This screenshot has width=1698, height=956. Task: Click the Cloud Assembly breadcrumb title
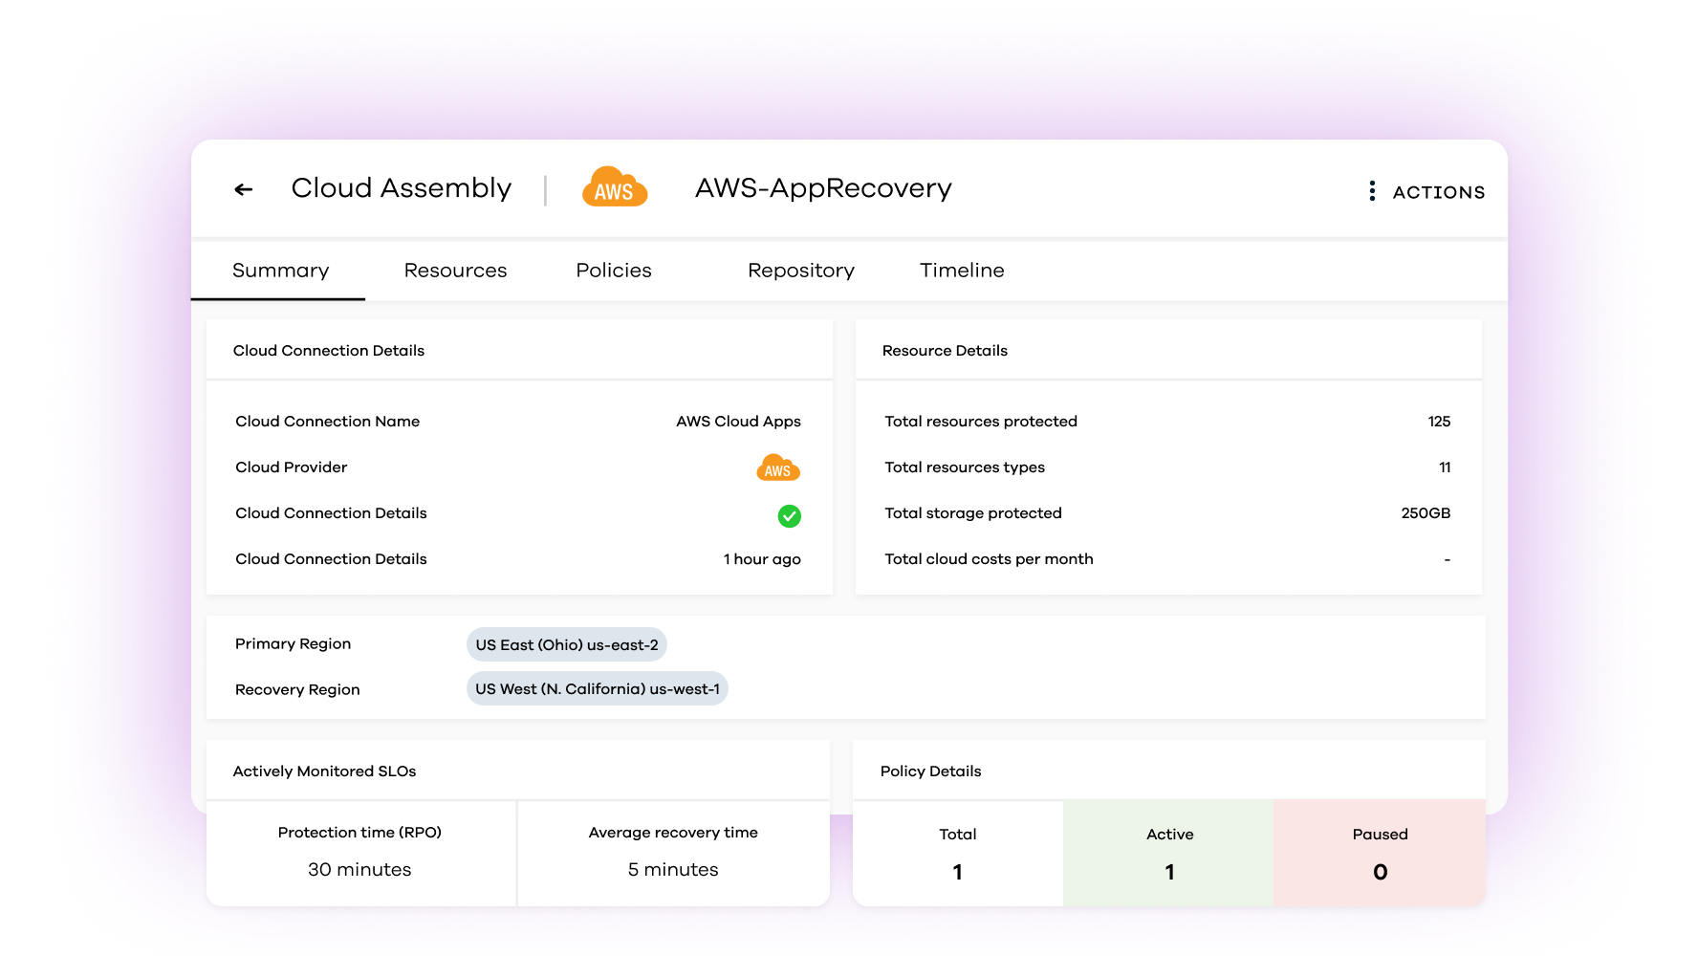(x=402, y=188)
